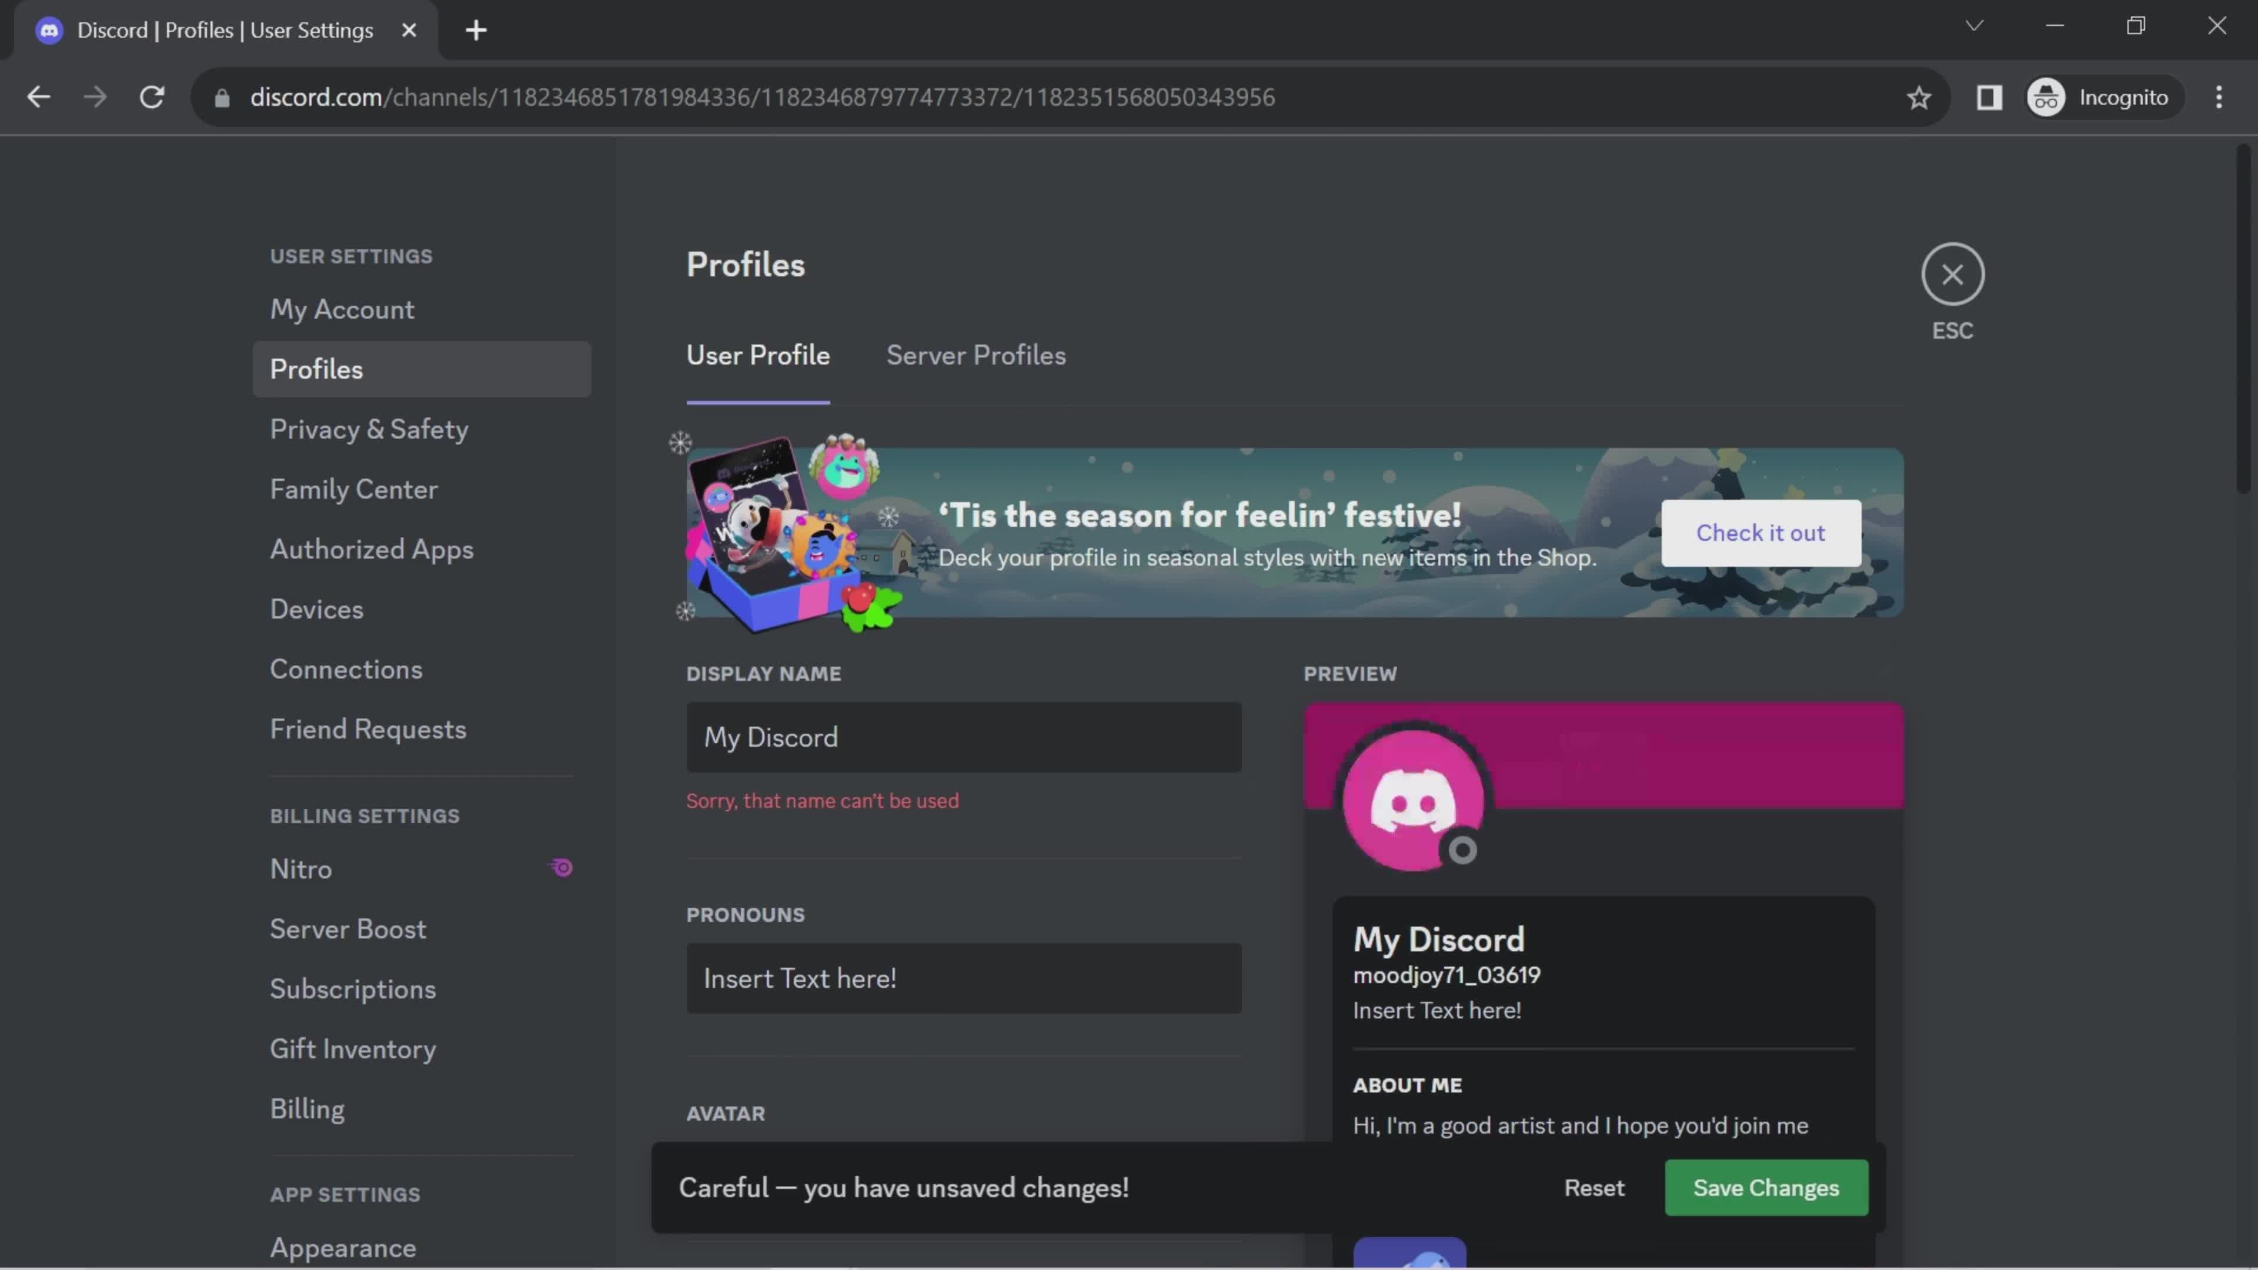Select the User Profile tab
The image size is (2258, 1270).
click(759, 355)
